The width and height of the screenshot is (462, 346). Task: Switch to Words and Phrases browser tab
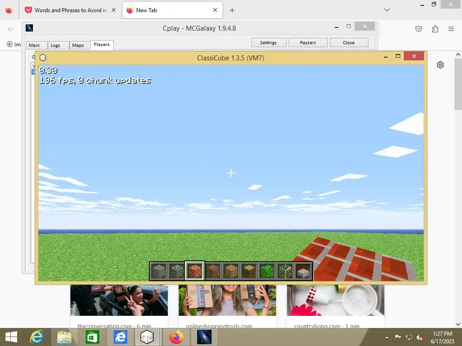(70, 10)
